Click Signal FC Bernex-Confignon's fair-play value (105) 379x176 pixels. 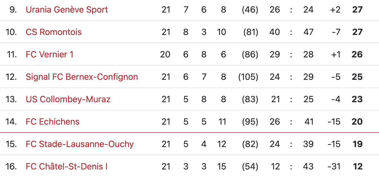pos(248,77)
